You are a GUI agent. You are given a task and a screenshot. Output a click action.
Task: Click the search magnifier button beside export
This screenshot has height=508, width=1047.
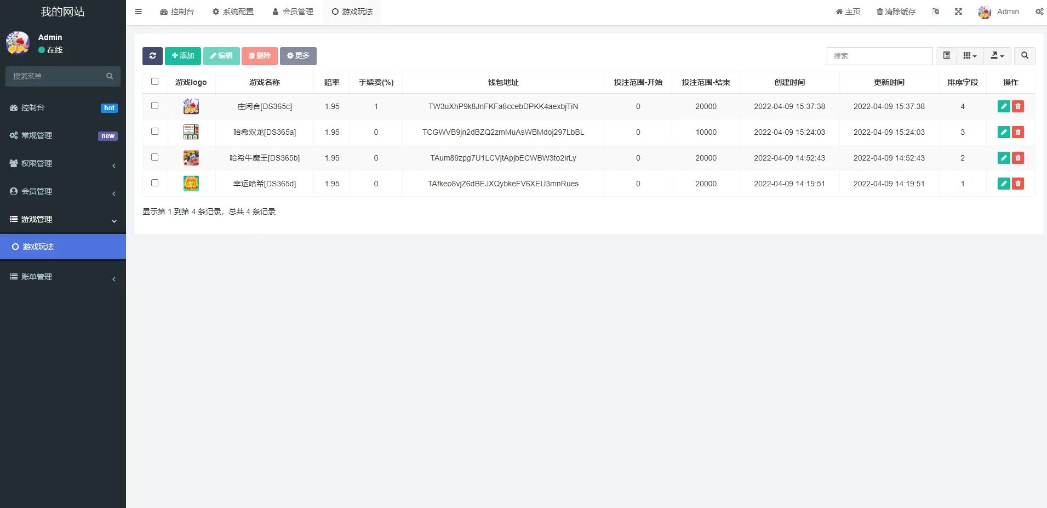pos(1025,56)
